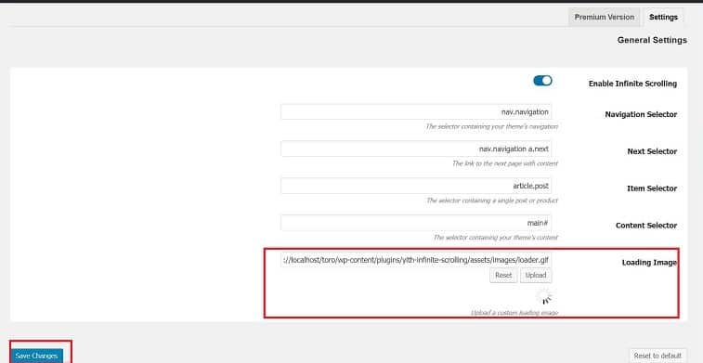Toggle the Enable Infinite Scrolling switch
Screen dimensions: 703x363
(x=542, y=81)
